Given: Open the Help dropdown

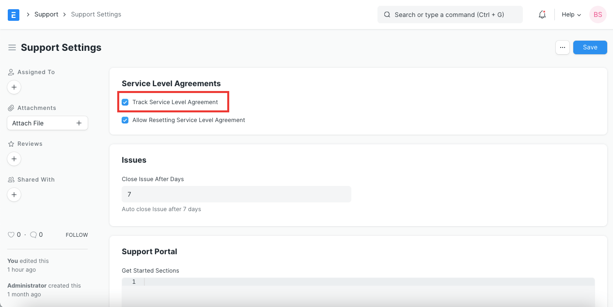Looking at the screenshot, I should click(570, 15).
